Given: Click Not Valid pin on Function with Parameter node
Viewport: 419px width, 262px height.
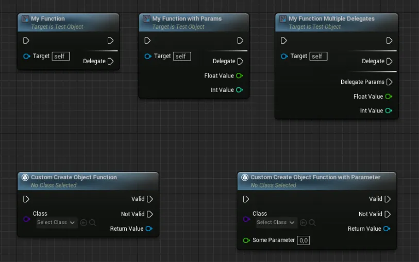Looking at the screenshot, I should [x=388, y=214].
